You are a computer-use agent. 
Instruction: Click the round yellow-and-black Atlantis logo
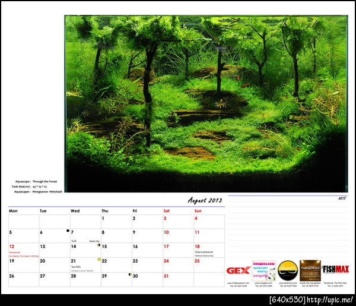(x=288, y=270)
